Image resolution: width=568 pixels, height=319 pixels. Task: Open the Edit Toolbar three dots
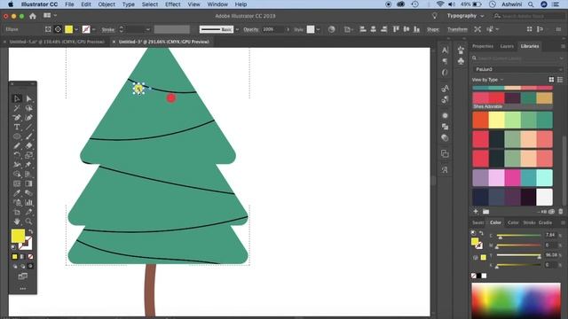23,289
